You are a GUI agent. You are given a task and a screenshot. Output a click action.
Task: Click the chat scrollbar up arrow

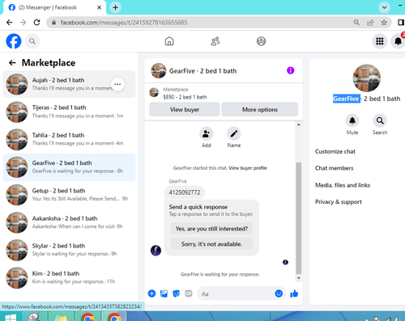[x=299, y=125]
